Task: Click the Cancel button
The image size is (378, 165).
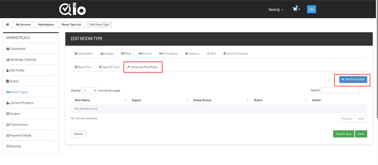Action: (78, 134)
